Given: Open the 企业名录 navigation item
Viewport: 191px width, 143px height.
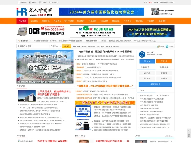Looking at the screenshot, I should (x=34, y=21).
